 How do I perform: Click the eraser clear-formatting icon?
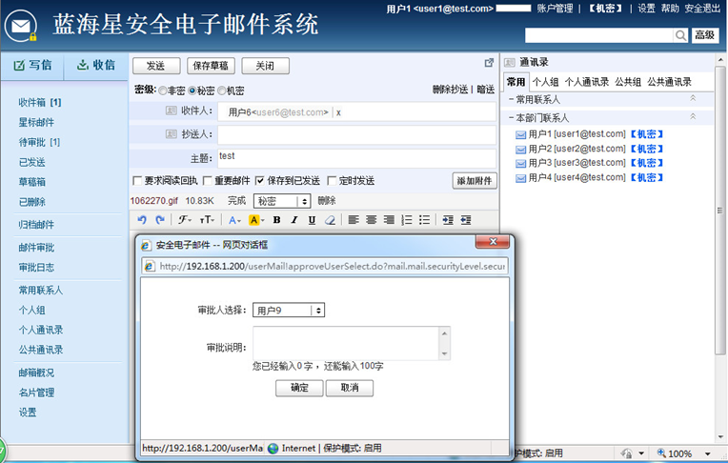coord(330,220)
